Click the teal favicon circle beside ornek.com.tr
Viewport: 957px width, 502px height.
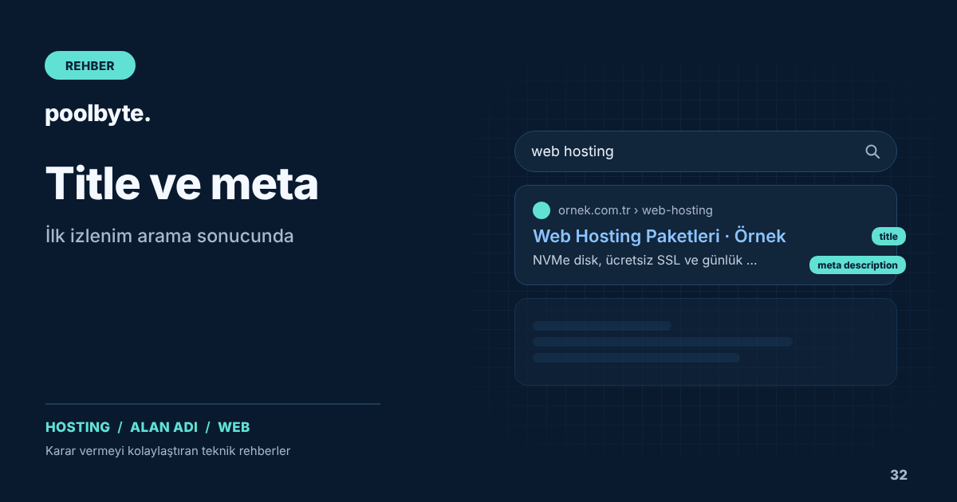pyautogui.click(x=542, y=210)
